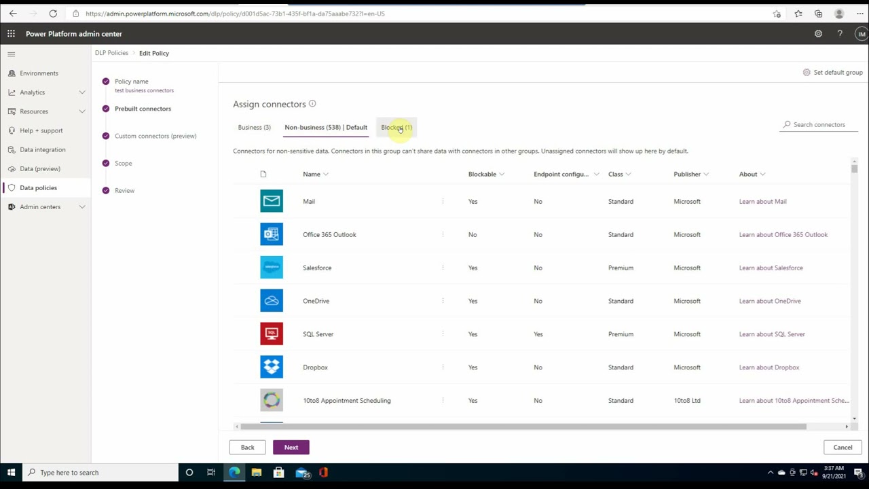The width and height of the screenshot is (869, 489).
Task: Open the Class column dropdown
Action: (x=628, y=175)
